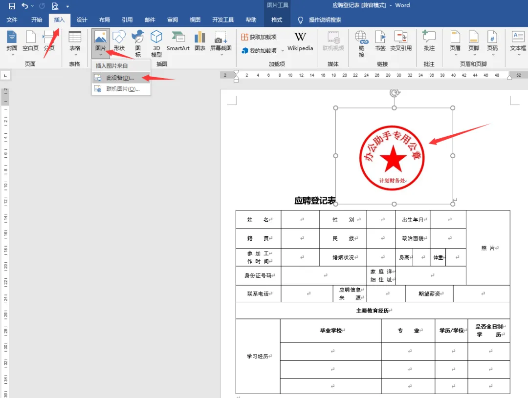Open the 页脚 footer dropdown
Image resolution: width=528 pixels, height=398 pixels.
pos(473,42)
